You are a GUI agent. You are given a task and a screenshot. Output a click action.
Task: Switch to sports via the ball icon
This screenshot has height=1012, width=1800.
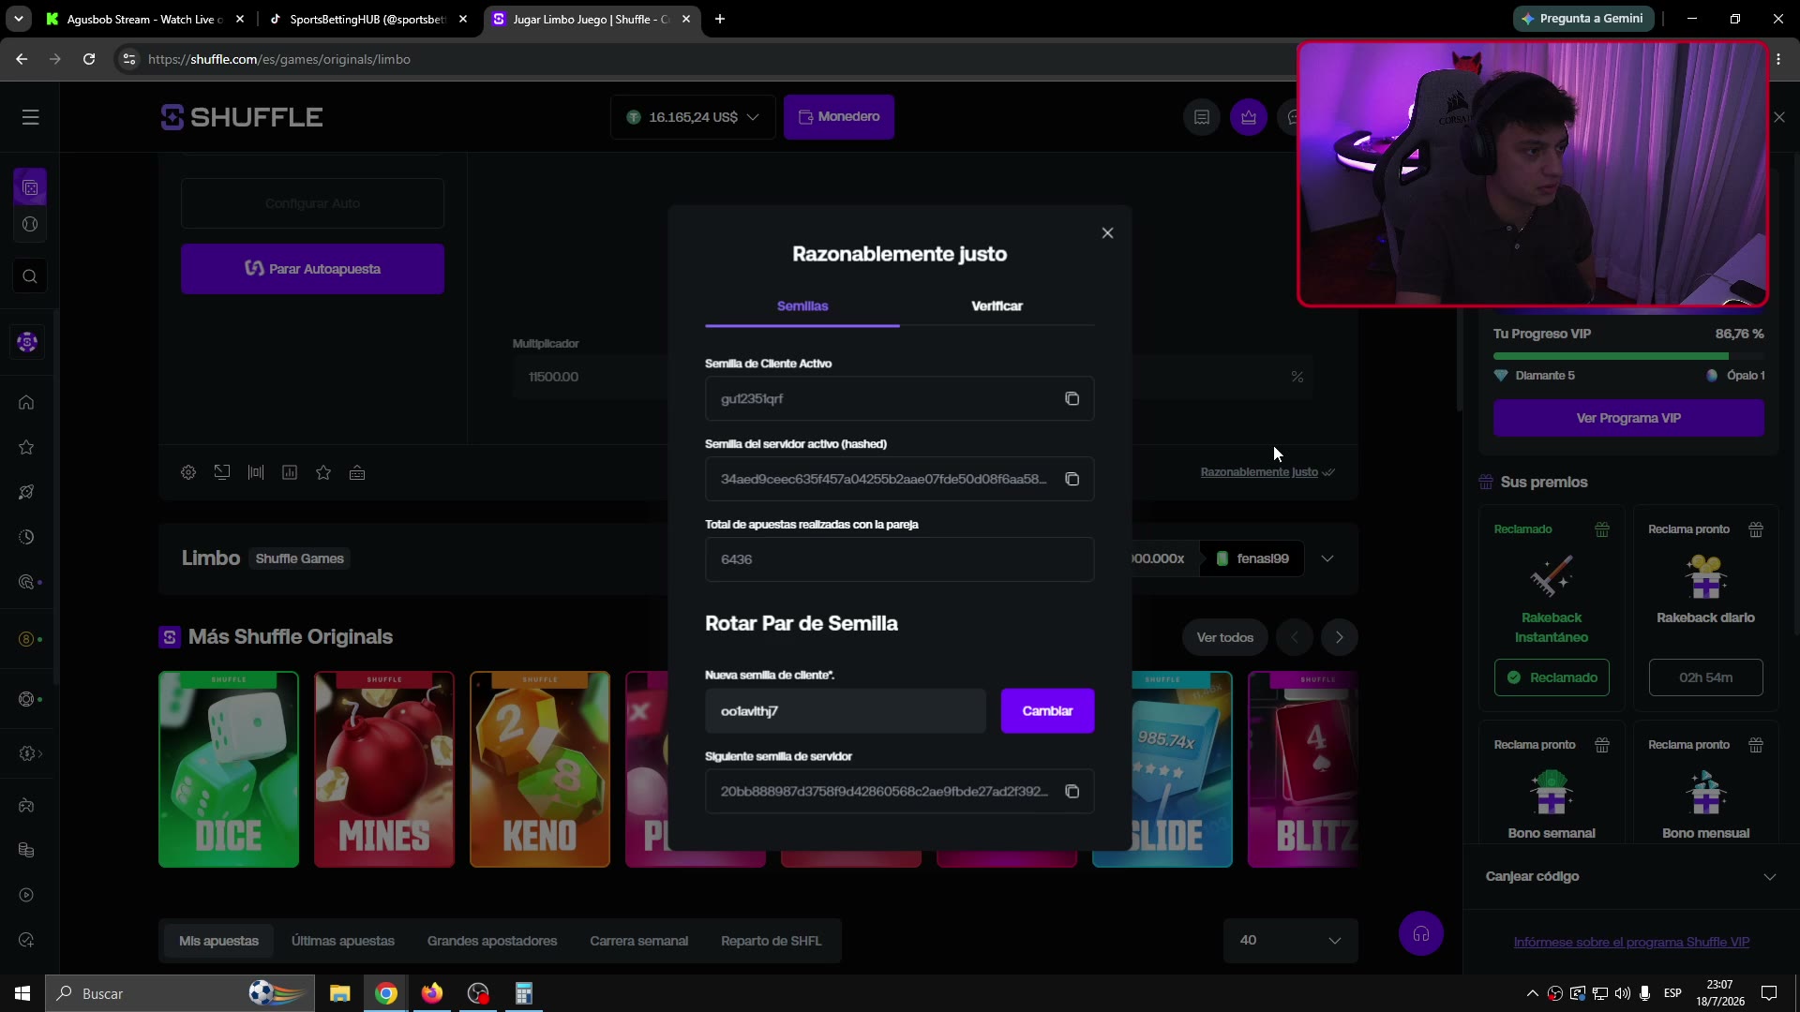30,225
